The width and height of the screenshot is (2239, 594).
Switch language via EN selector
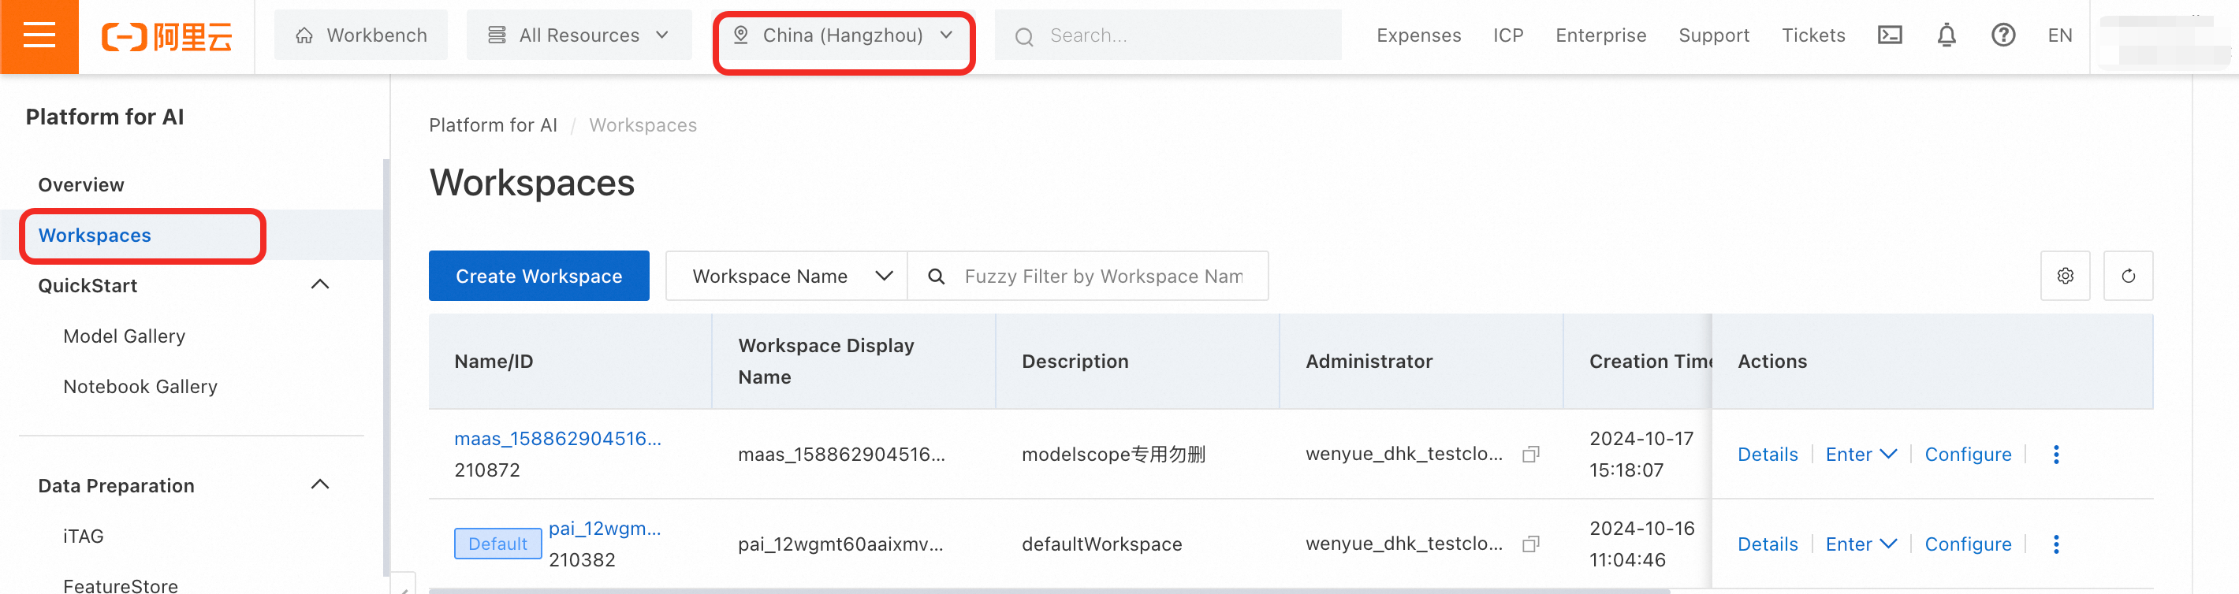pyautogui.click(x=2059, y=35)
